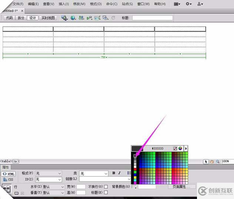Select the arrow Select tool in status bar
Viewport: 234px width, 199px height.
point(206,161)
